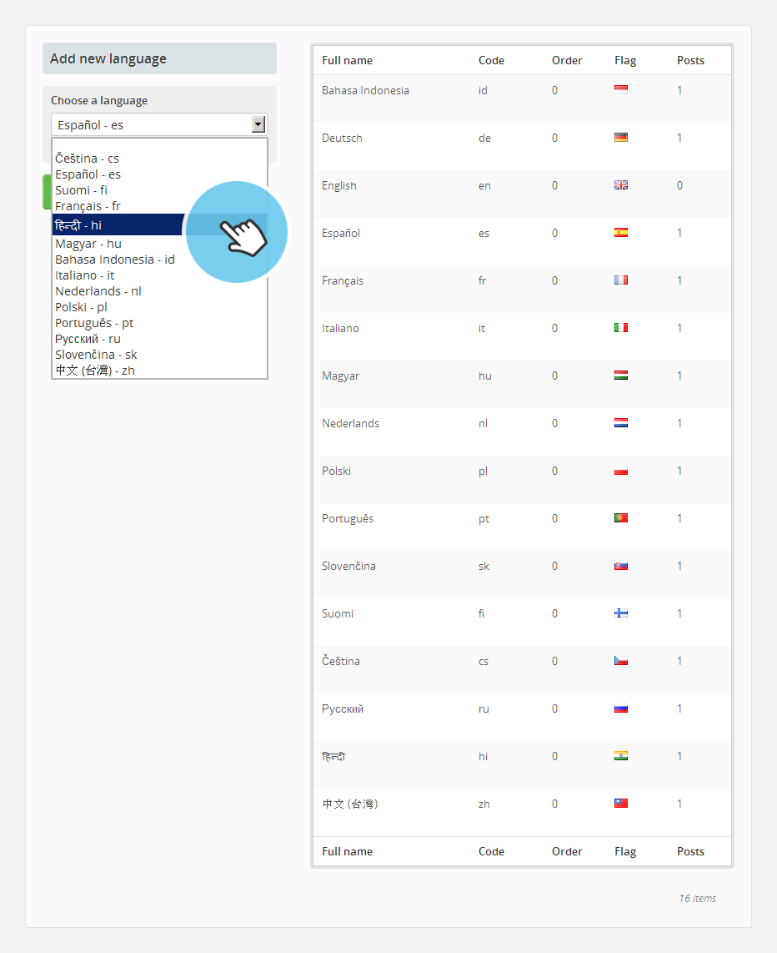
Task: Click the Order column header
Action: coord(567,60)
